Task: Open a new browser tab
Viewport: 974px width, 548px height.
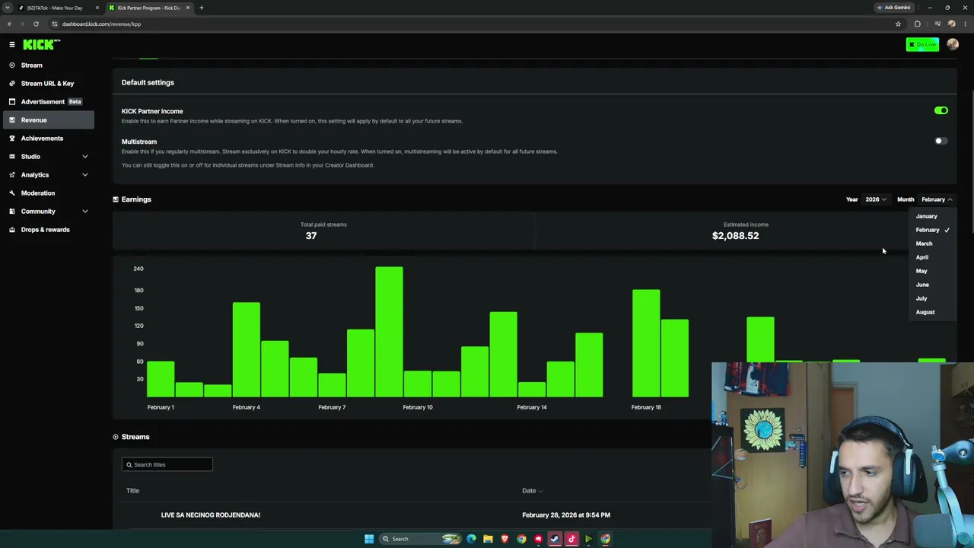Action: click(201, 8)
